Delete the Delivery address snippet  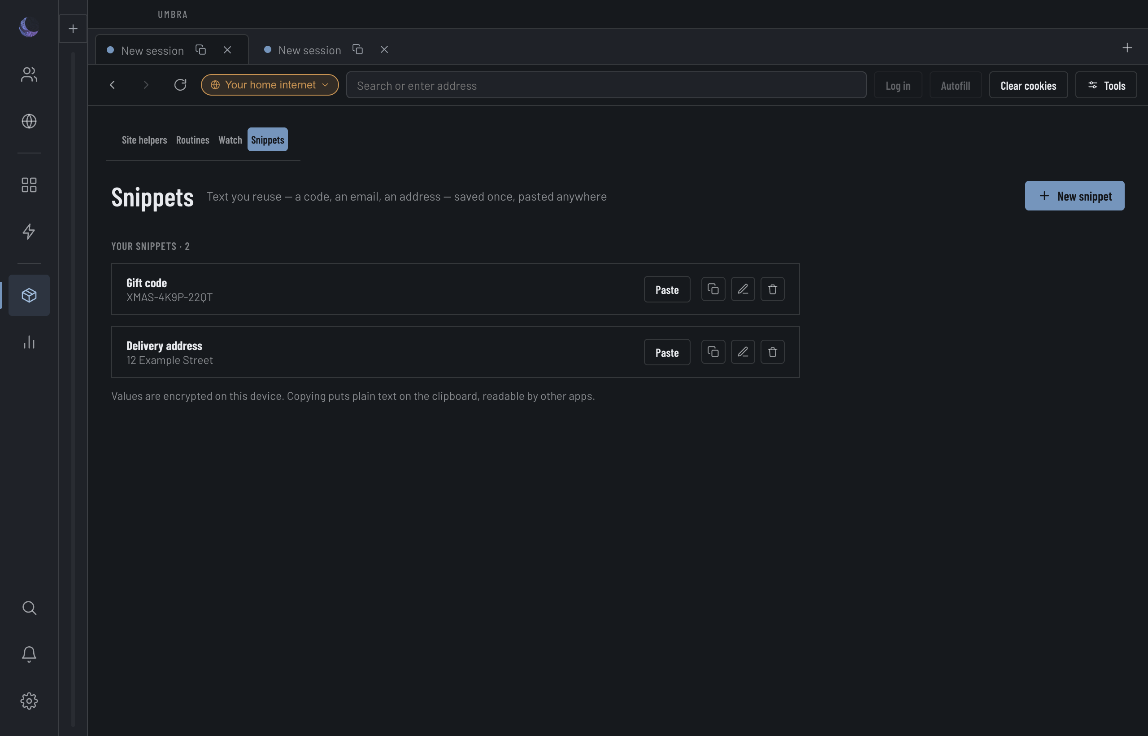click(x=773, y=352)
